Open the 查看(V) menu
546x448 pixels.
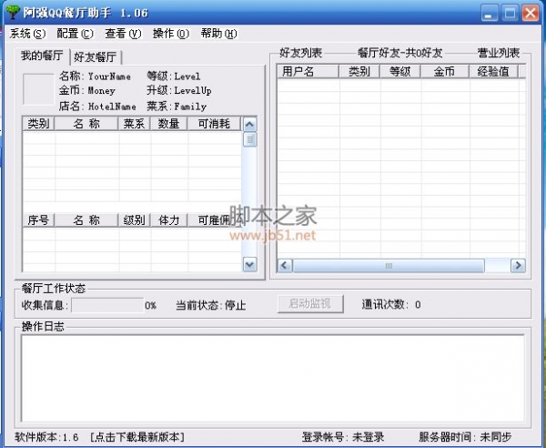point(123,34)
